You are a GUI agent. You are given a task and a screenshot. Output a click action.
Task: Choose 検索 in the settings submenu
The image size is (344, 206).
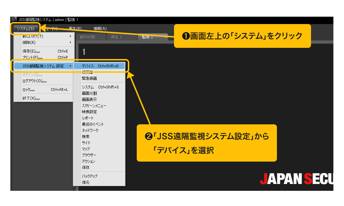pyautogui.click(x=99, y=137)
